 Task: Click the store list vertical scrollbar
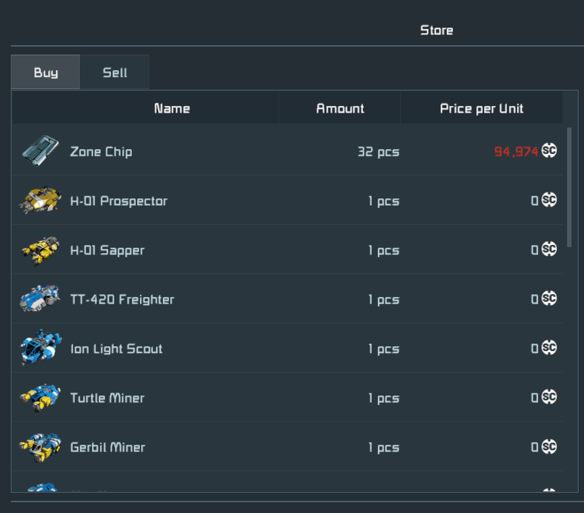[569, 188]
